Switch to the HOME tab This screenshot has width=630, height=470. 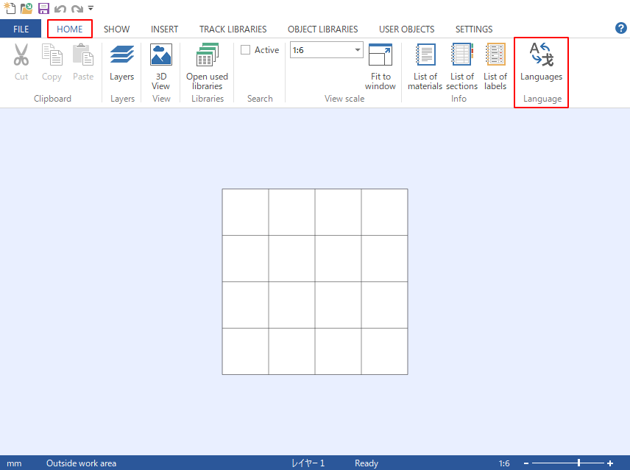click(69, 29)
